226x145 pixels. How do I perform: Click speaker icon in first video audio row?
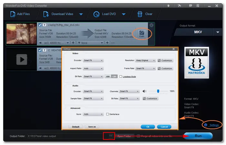point(41,43)
